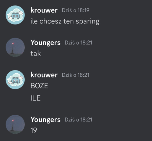Image resolution: width=152 pixels, height=141 pixels.
Task: Select the 'ILE' message from krouwer
Action: click(36, 98)
